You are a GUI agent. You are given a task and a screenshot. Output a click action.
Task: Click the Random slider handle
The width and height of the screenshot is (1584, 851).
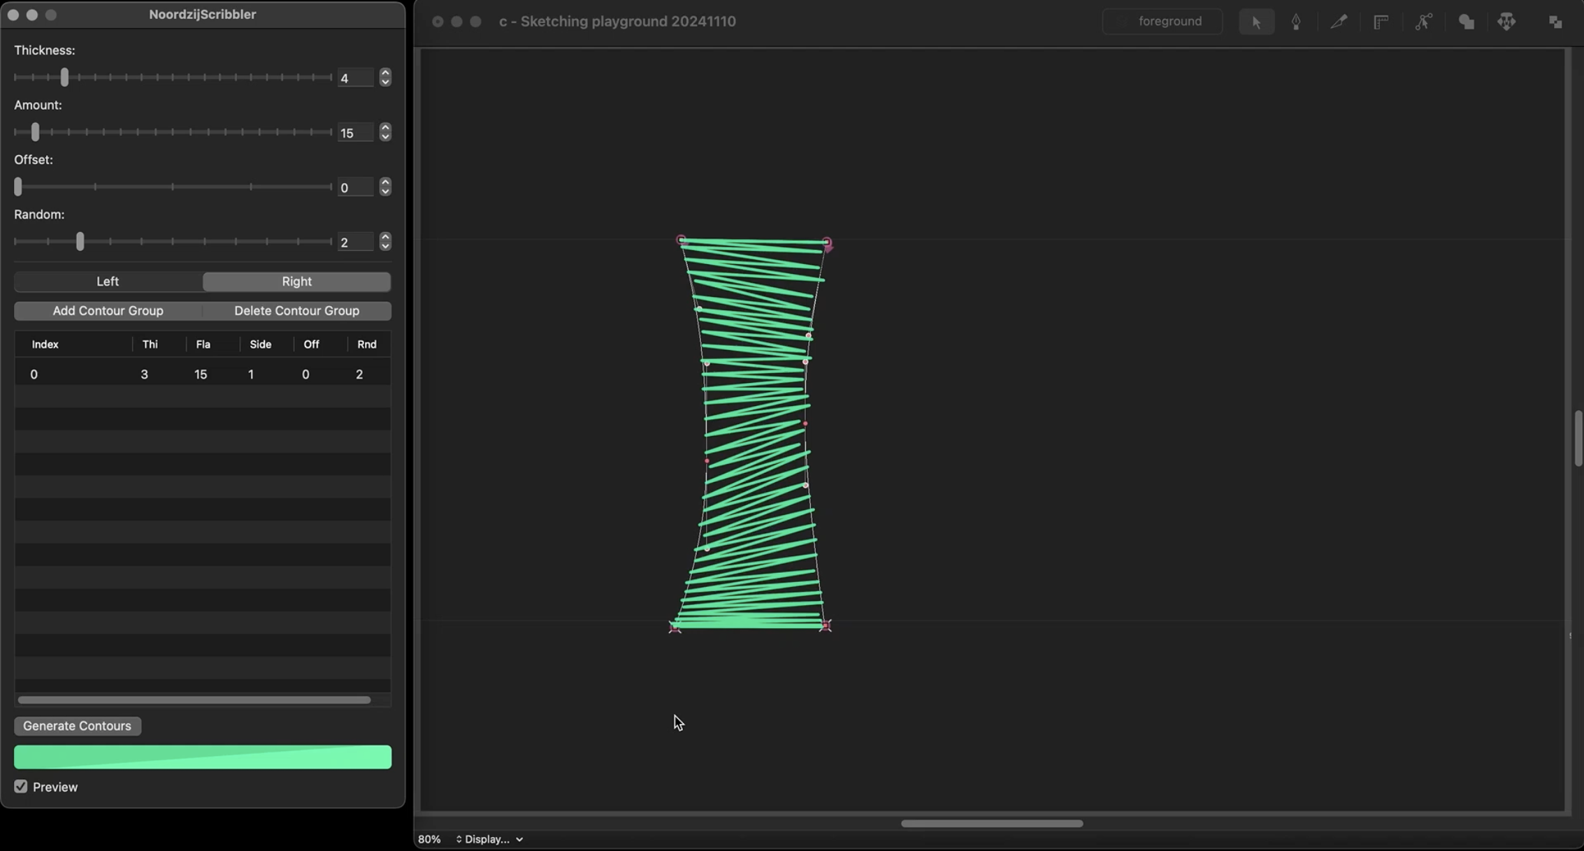click(x=80, y=242)
